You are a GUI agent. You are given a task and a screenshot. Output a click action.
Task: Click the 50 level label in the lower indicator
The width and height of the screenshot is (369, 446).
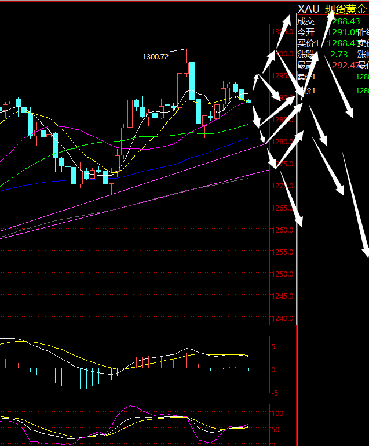coord(276,430)
